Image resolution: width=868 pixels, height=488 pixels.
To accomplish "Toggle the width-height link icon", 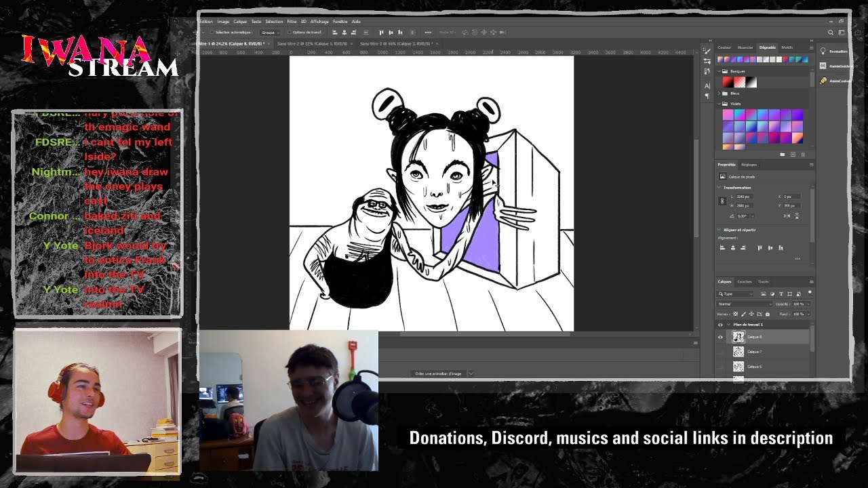I will click(722, 201).
